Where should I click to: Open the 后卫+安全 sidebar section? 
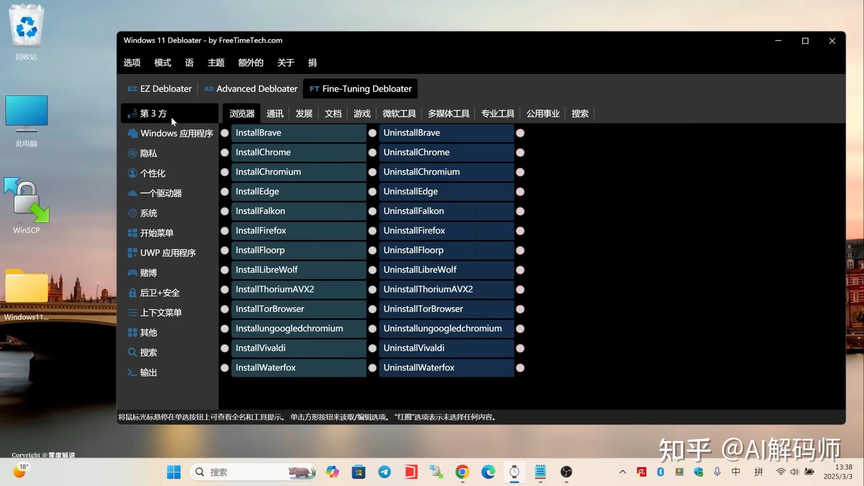click(x=160, y=292)
